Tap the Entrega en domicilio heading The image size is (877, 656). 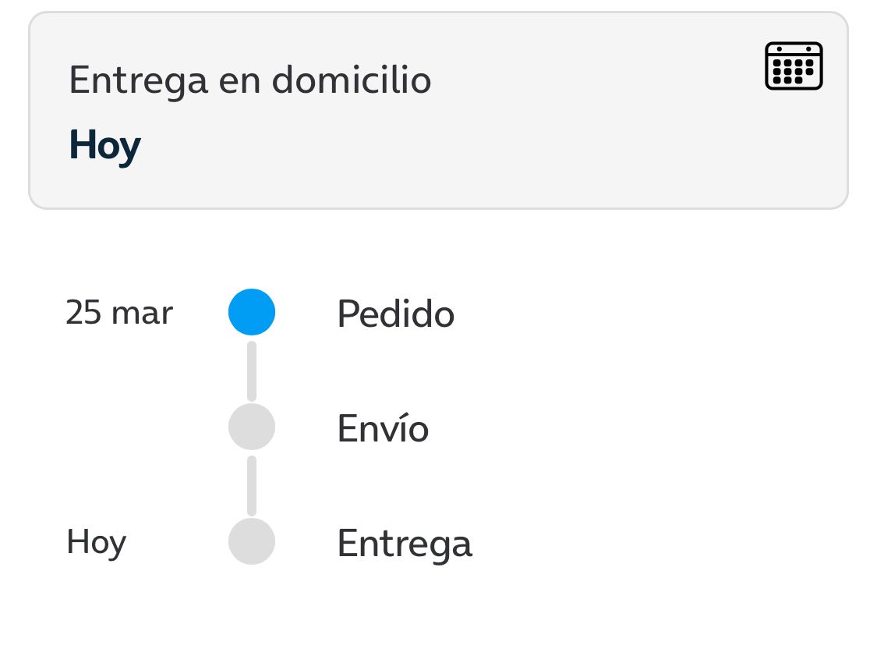coord(249,80)
